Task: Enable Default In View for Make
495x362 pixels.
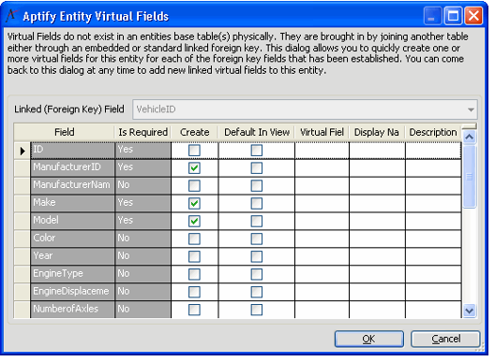Action: tap(257, 203)
